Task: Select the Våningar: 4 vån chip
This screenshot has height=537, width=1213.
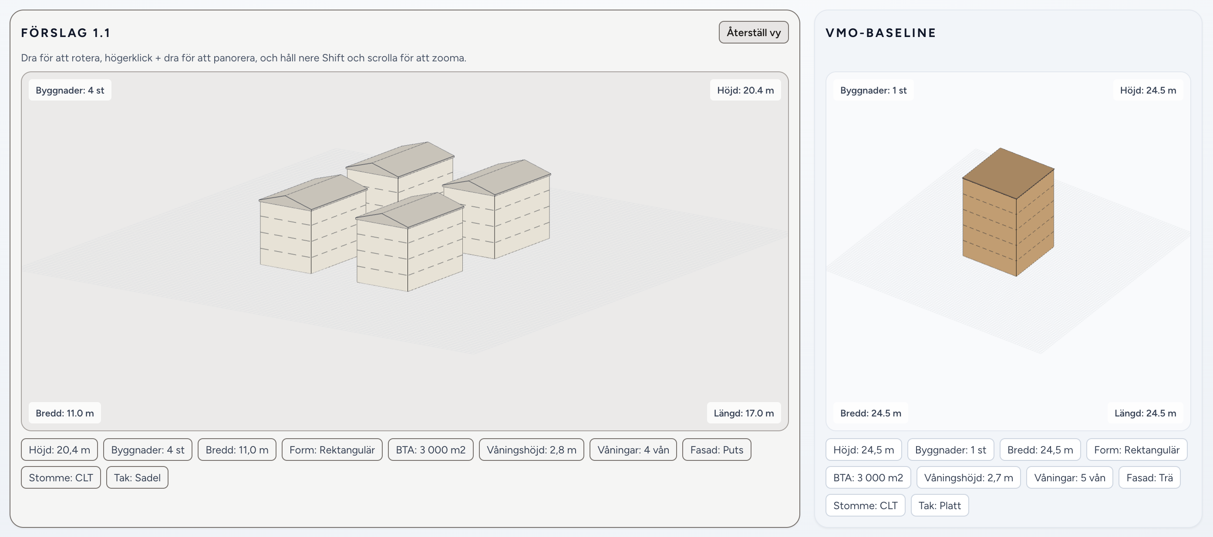Action: click(x=633, y=450)
